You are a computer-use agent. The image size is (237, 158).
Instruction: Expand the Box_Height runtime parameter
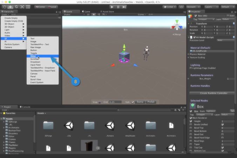pyautogui.click(x=188, y=79)
